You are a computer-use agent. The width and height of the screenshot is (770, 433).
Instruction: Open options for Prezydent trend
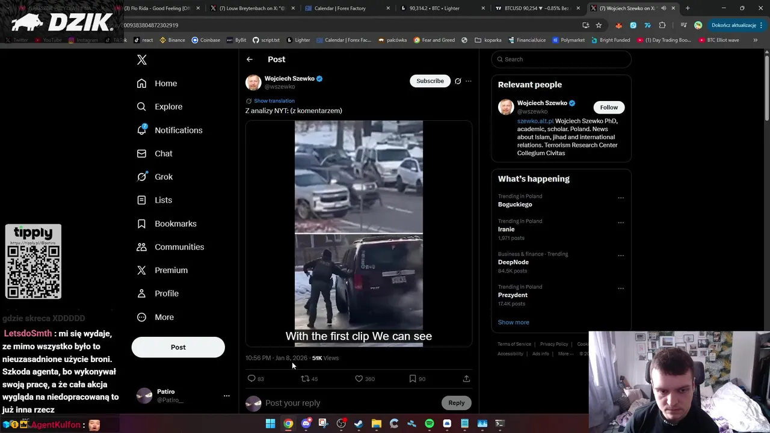click(621, 289)
